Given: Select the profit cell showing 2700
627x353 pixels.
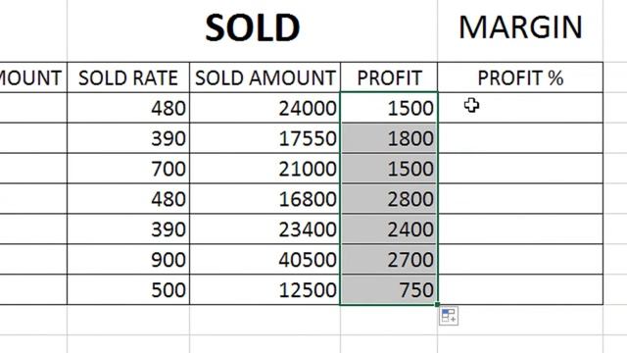Looking at the screenshot, I should click(389, 260).
